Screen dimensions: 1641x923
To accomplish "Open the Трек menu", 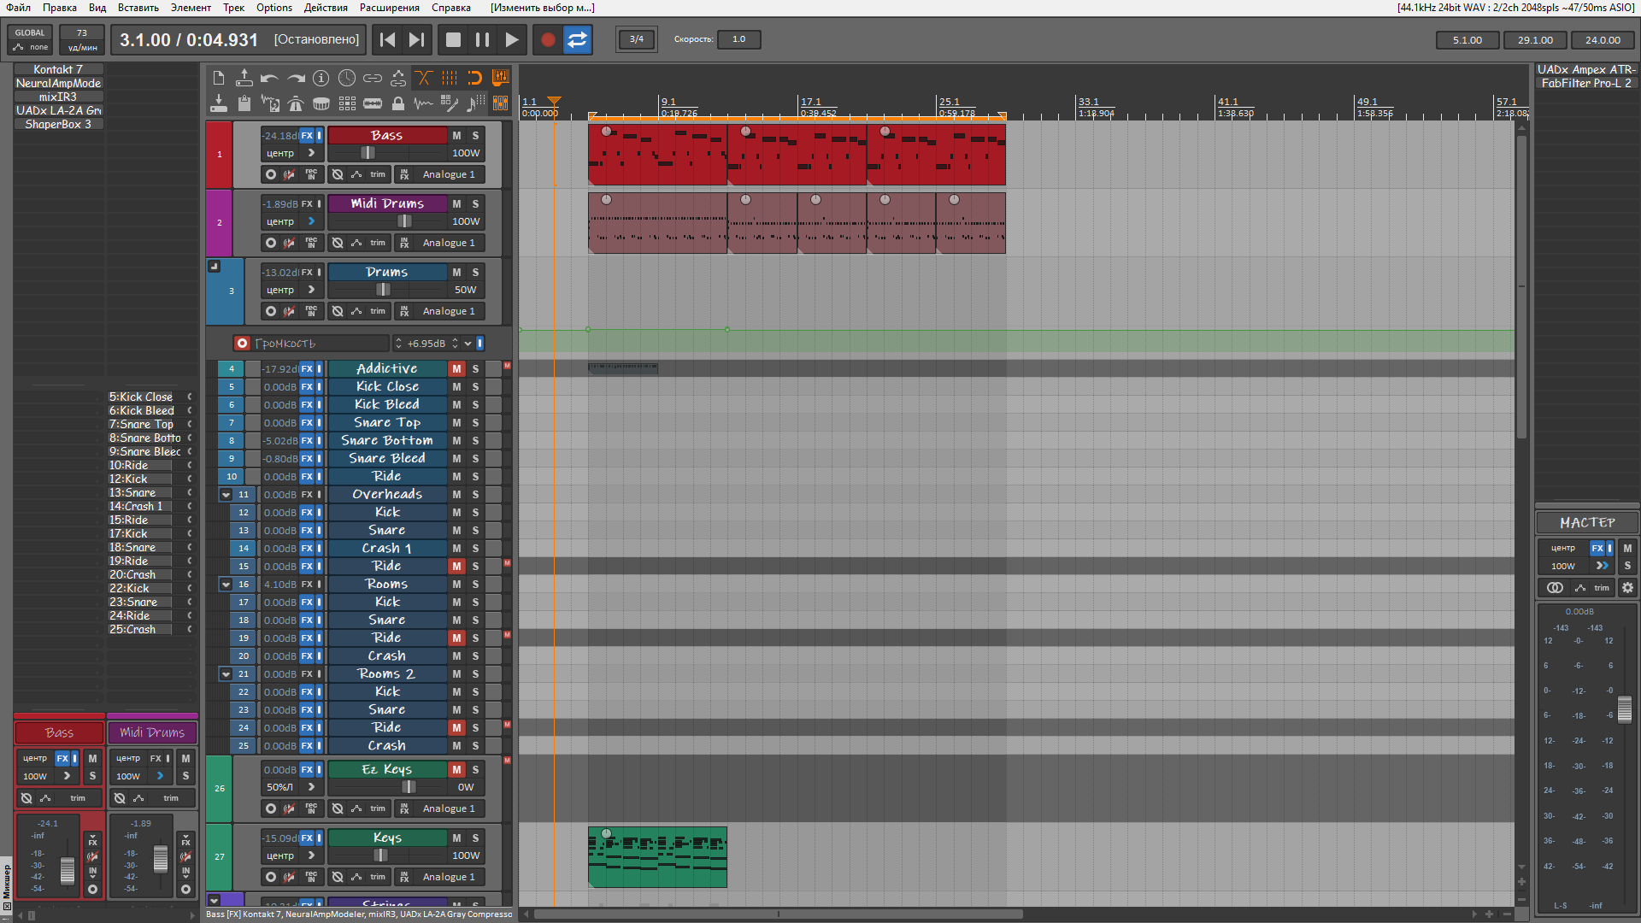I will [x=233, y=8].
